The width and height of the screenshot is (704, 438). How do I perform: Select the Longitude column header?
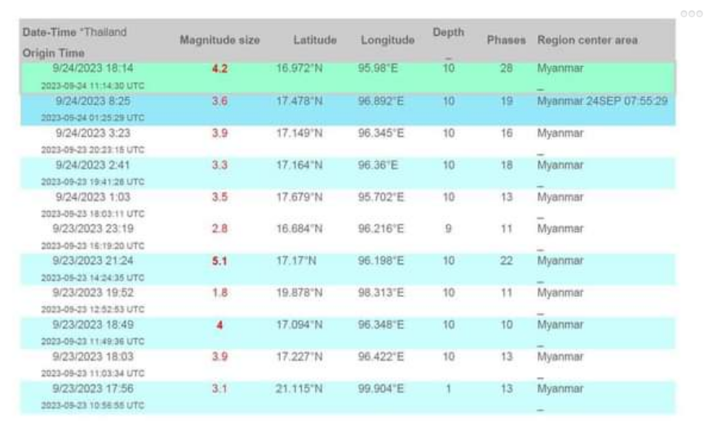[x=387, y=40]
